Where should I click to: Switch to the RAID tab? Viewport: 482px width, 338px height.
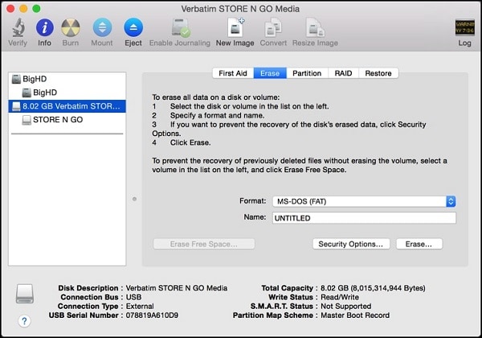(343, 73)
